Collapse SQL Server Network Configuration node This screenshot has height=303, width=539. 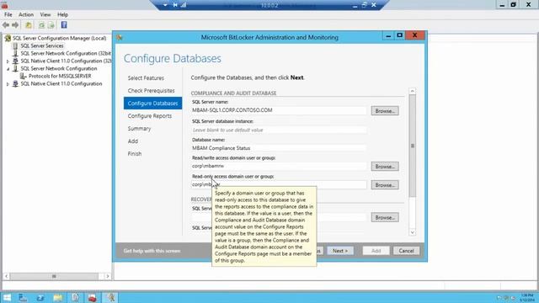pyautogui.click(x=8, y=69)
